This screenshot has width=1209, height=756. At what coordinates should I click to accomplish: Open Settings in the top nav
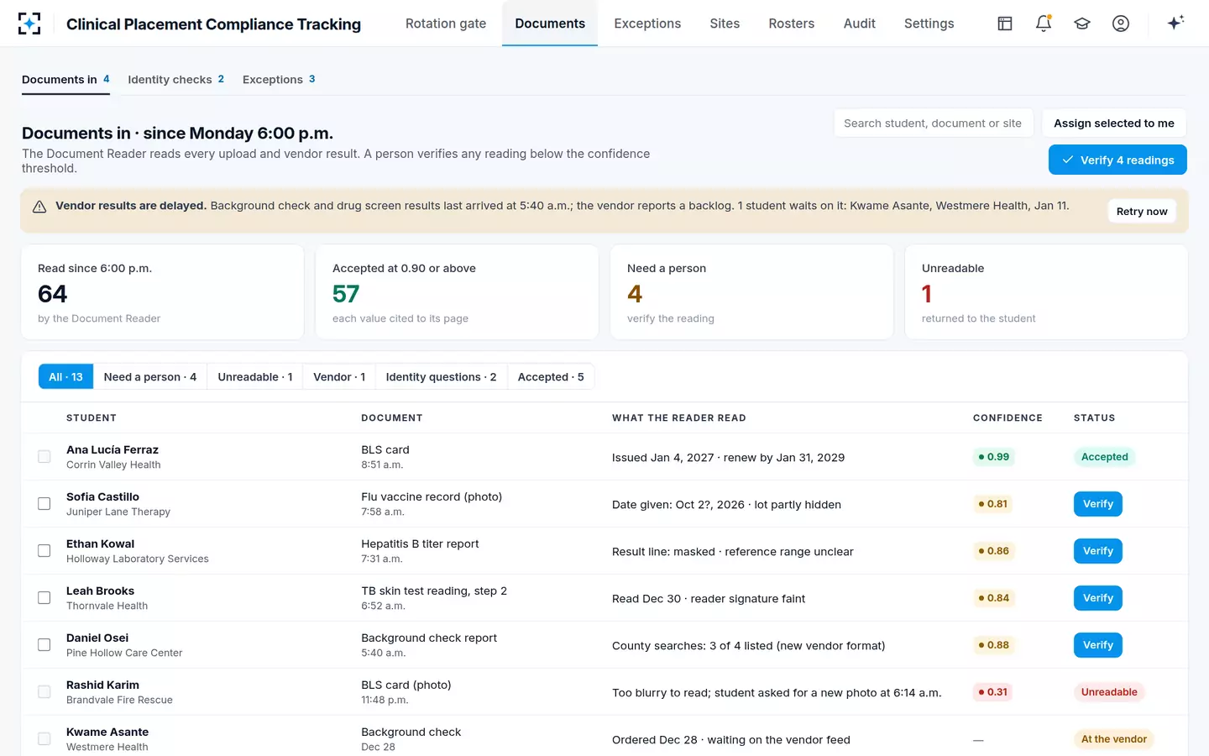pos(929,24)
